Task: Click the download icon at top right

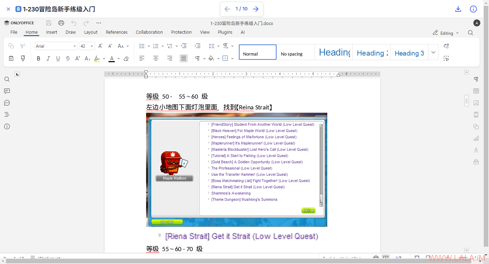Action: pyautogui.click(x=458, y=9)
